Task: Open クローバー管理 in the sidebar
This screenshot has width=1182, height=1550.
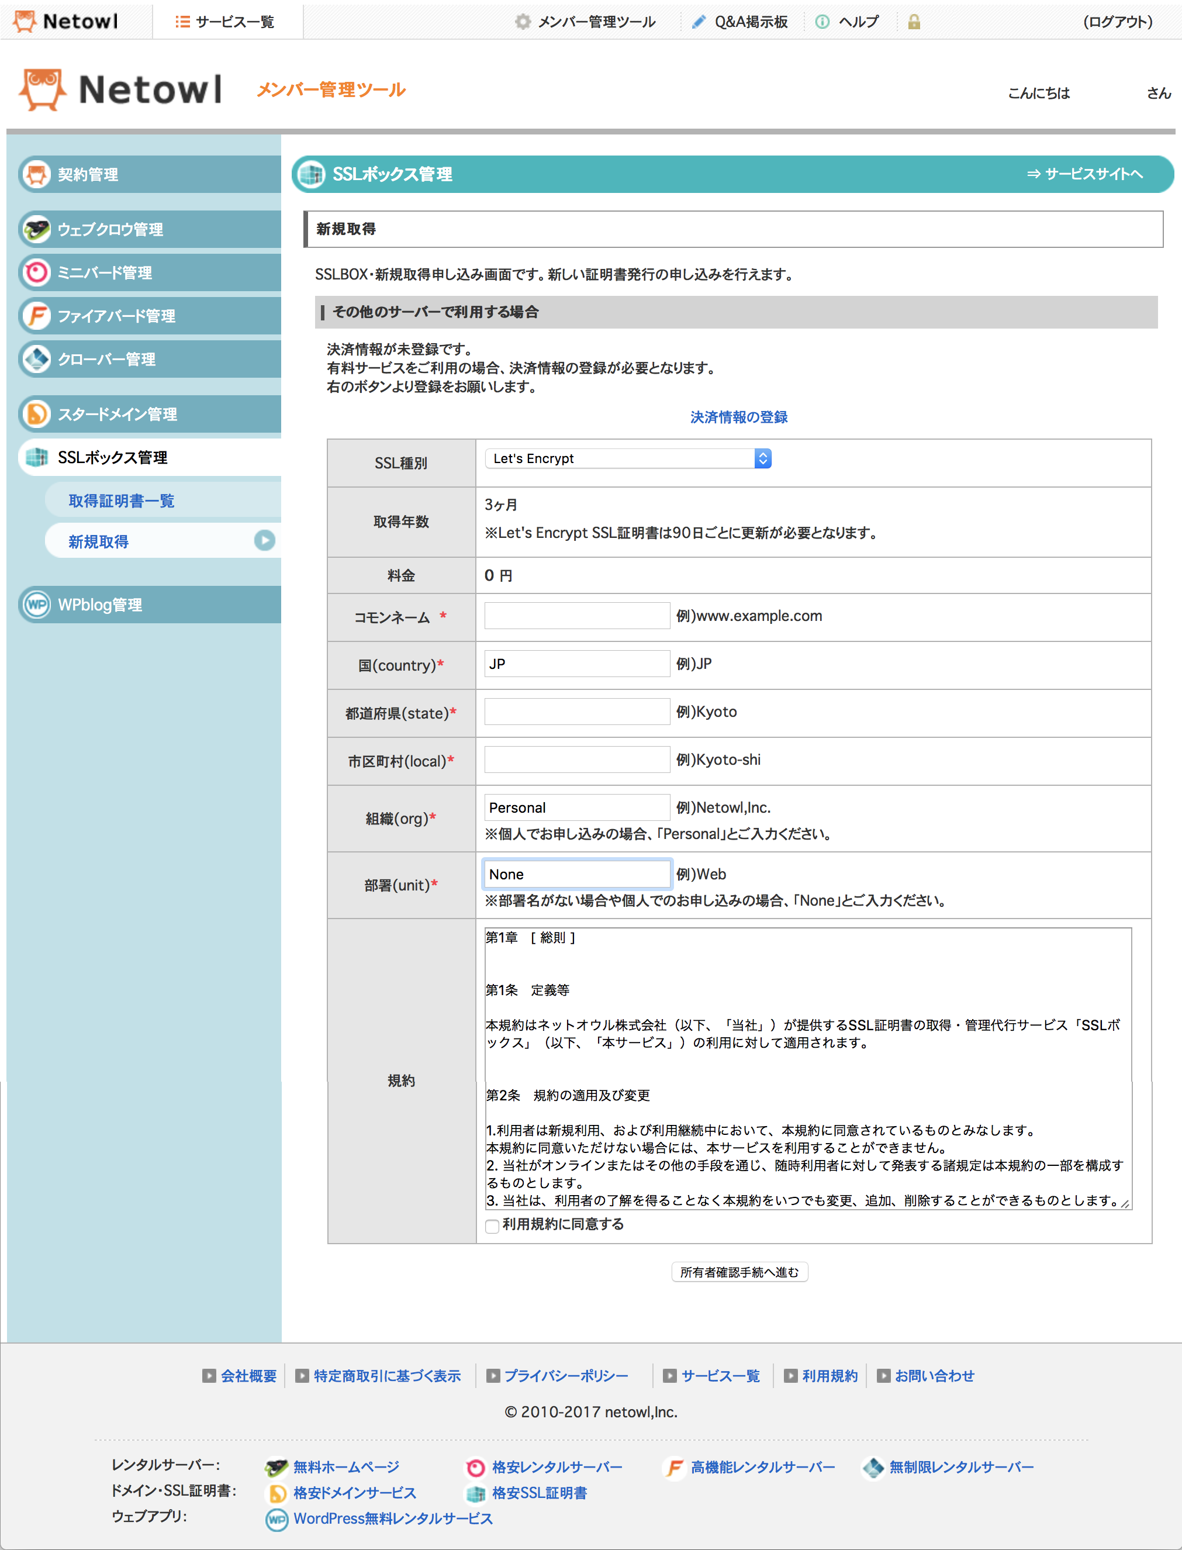Action: pyautogui.click(x=149, y=359)
